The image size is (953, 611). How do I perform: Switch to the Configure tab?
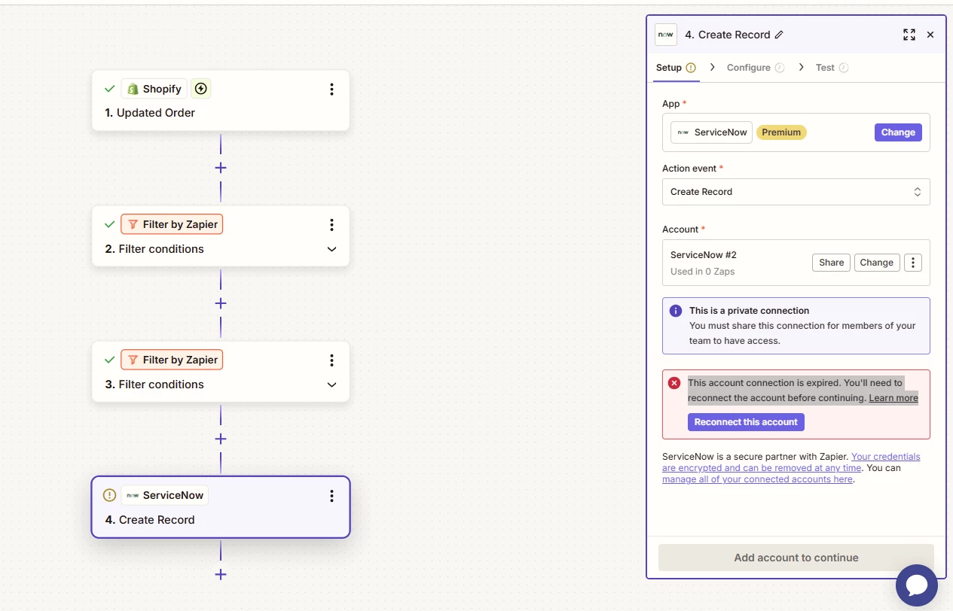(x=756, y=68)
